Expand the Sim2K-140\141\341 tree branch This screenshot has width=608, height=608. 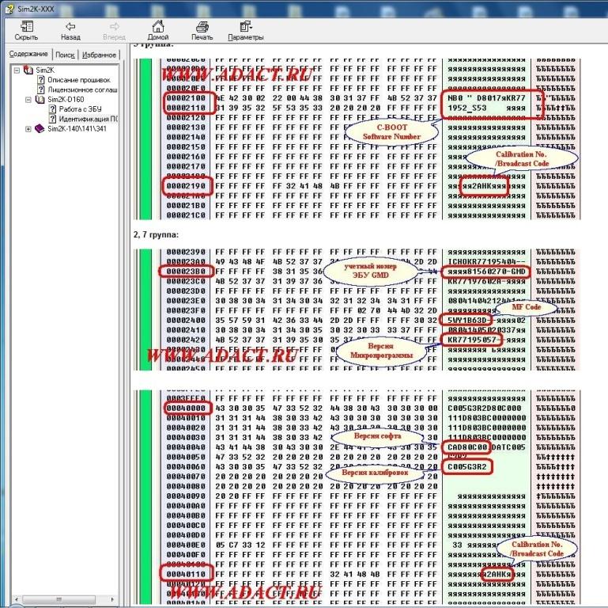pyautogui.click(x=28, y=129)
